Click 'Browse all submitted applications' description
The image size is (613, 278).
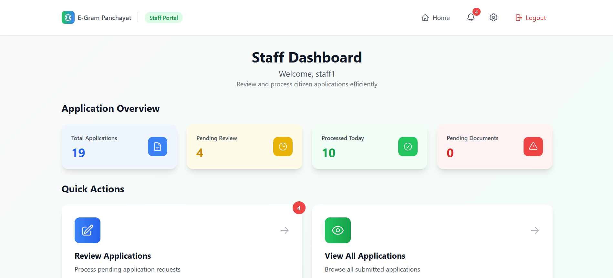pyautogui.click(x=372, y=269)
